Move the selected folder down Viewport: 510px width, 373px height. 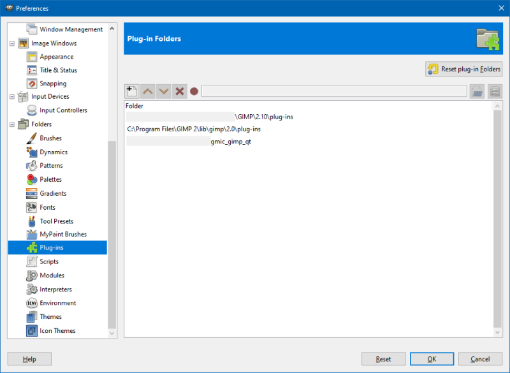[x=163, y=91]
